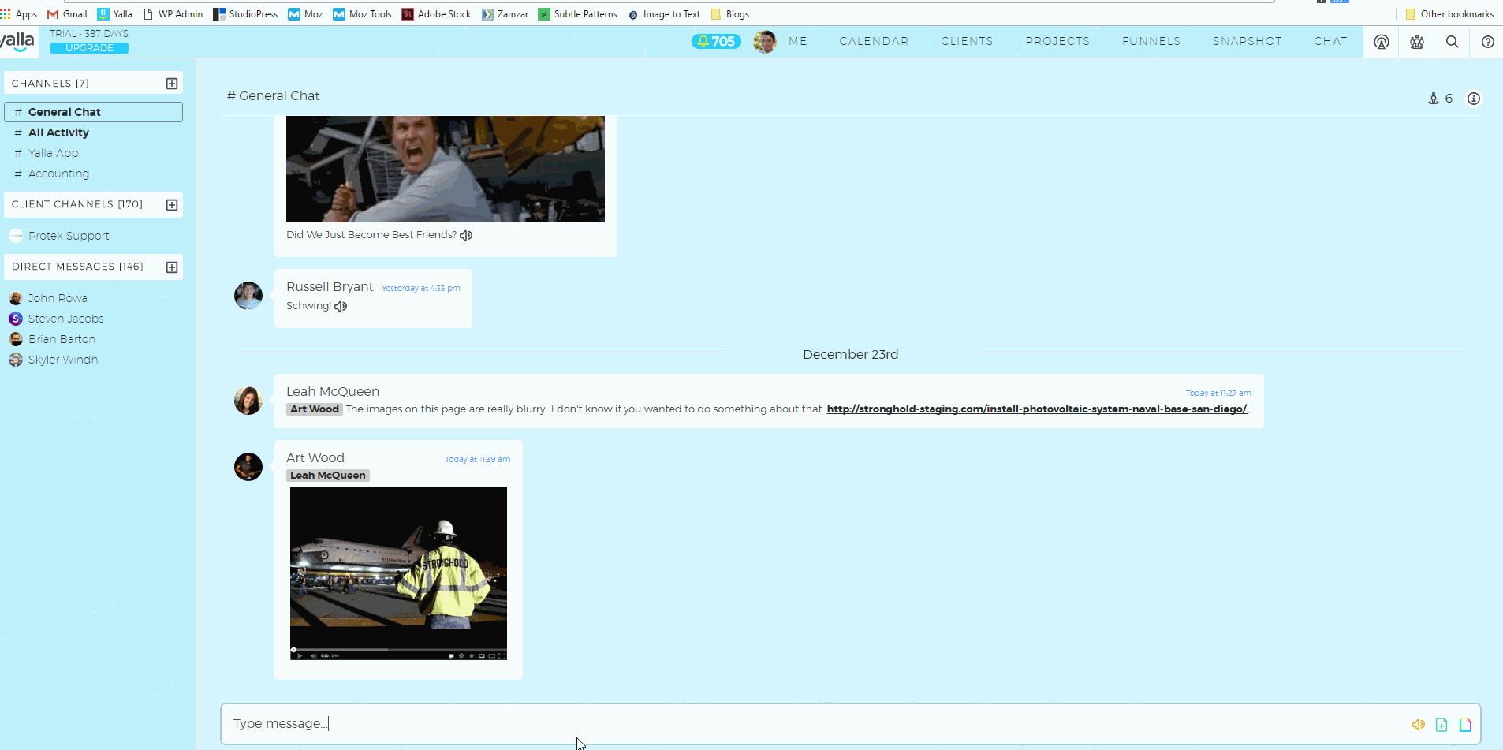Open Gmail bookmark

click(x=67, y=14)
